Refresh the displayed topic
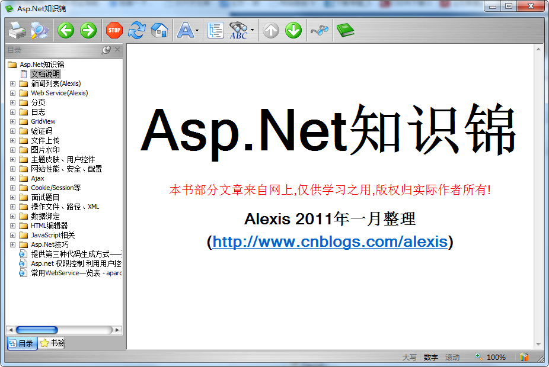 (x=136, y=30)
